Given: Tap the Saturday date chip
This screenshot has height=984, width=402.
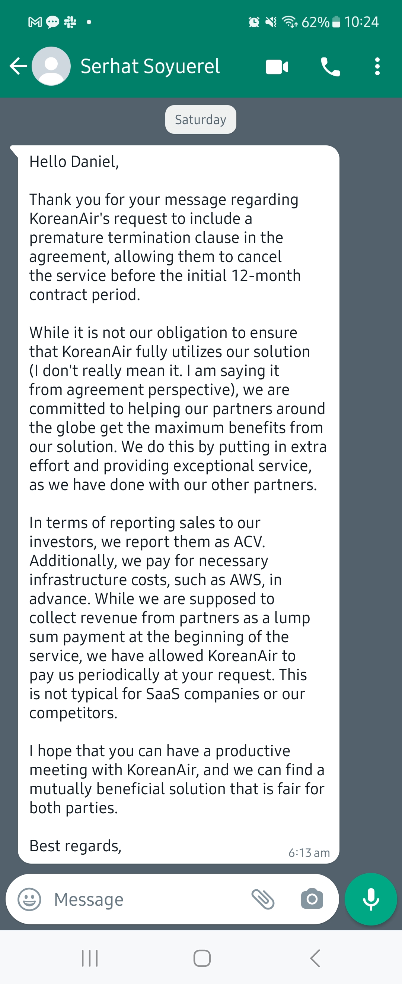Looking at the screenshot, I should 201,120.
